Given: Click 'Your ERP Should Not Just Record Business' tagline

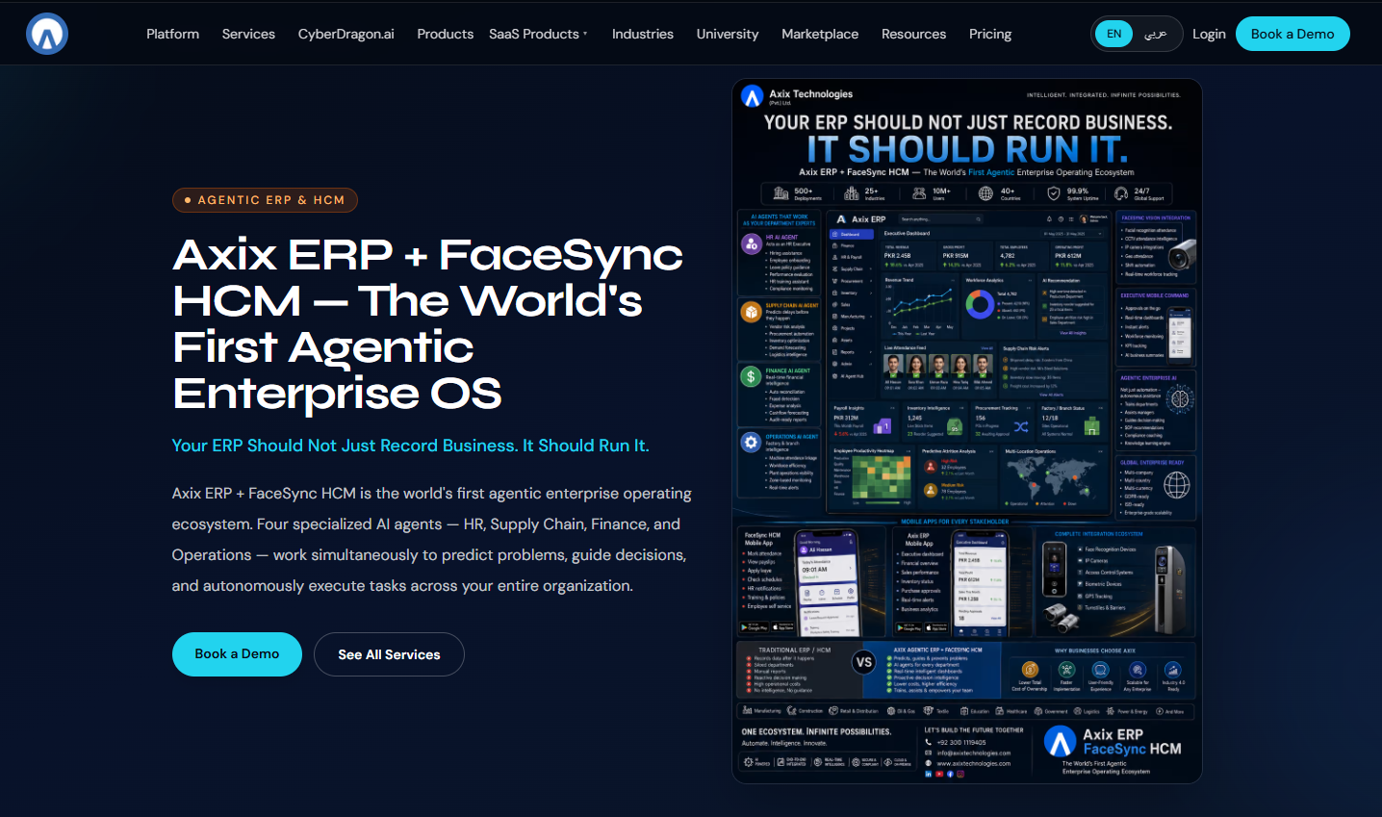Looking at the screenshot, I should (x=410, y=446).
